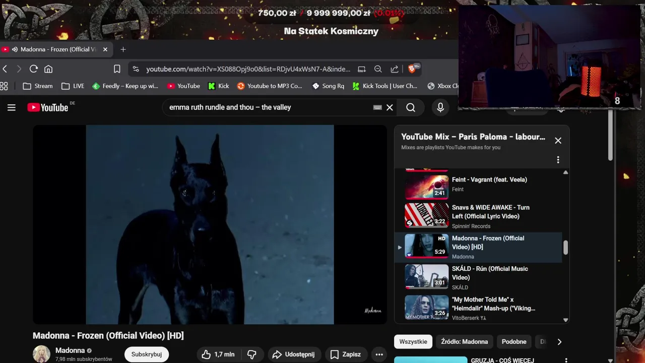The width and height of the screenshot is (645, 363).
Task: Play SKÁLD - Rún music video
Action: pyautogui.click(x=478, y=277)
